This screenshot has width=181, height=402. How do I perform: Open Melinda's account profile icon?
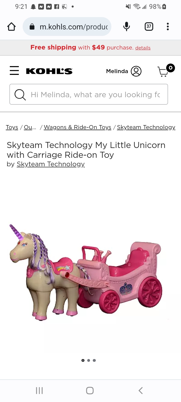coord(136,71)
